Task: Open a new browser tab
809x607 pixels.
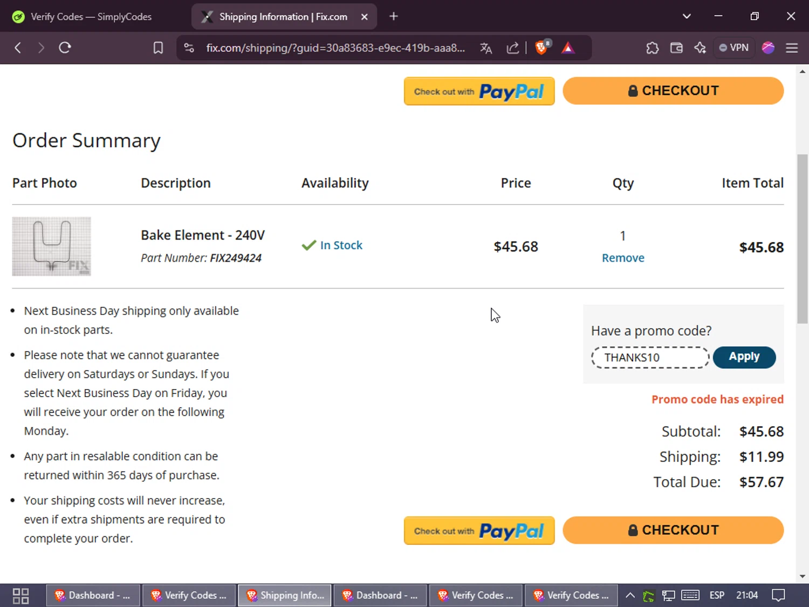Action: (394, 17)
